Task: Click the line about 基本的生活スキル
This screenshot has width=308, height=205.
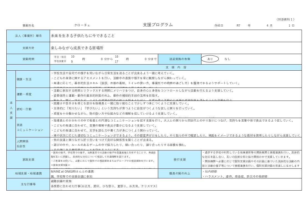Action: [146, 83]
